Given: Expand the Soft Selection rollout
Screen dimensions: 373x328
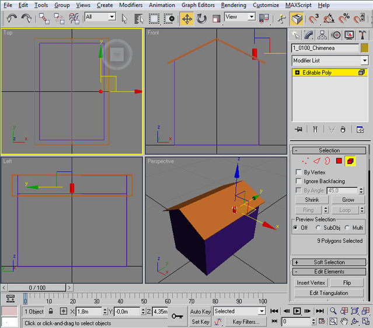Looking at the screenshot, I should pyautogui.click(x=330, y=263).
